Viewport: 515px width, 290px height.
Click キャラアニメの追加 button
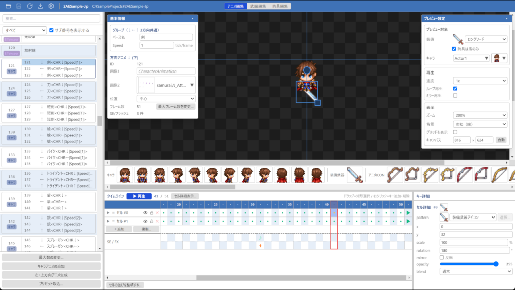point(51,266)
